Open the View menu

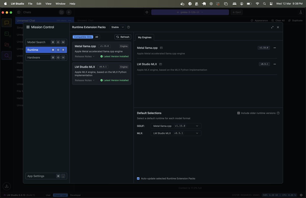(48, 4)
